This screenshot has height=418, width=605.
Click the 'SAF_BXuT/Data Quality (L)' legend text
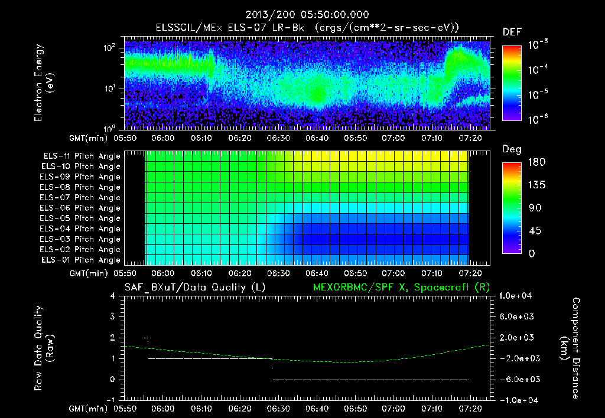coord(195,288)
